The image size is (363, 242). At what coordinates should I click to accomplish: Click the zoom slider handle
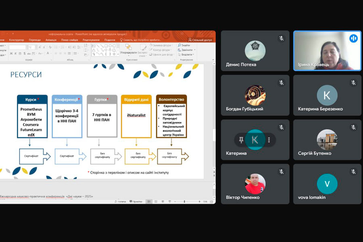pos(184,202)
